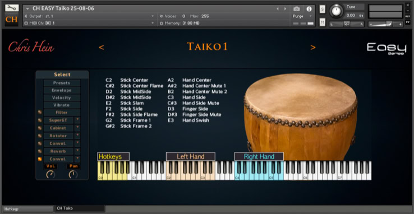
Task: Open the Envelope page
Action: click(x=62, y=90)
